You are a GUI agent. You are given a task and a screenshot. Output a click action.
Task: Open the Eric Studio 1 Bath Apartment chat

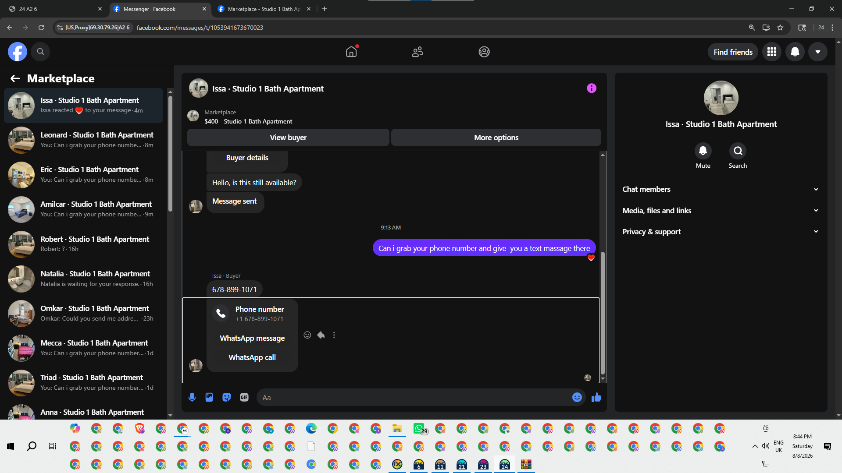click(83, 175)
